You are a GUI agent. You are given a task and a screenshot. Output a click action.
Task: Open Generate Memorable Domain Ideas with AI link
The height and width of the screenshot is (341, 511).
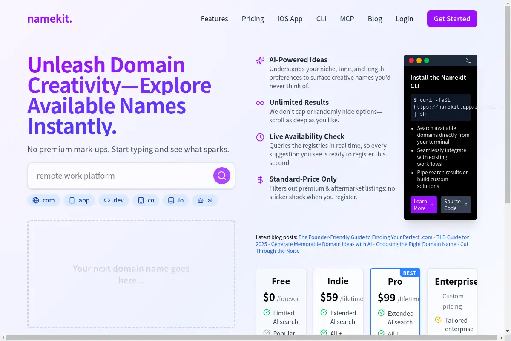click(322, 244)
